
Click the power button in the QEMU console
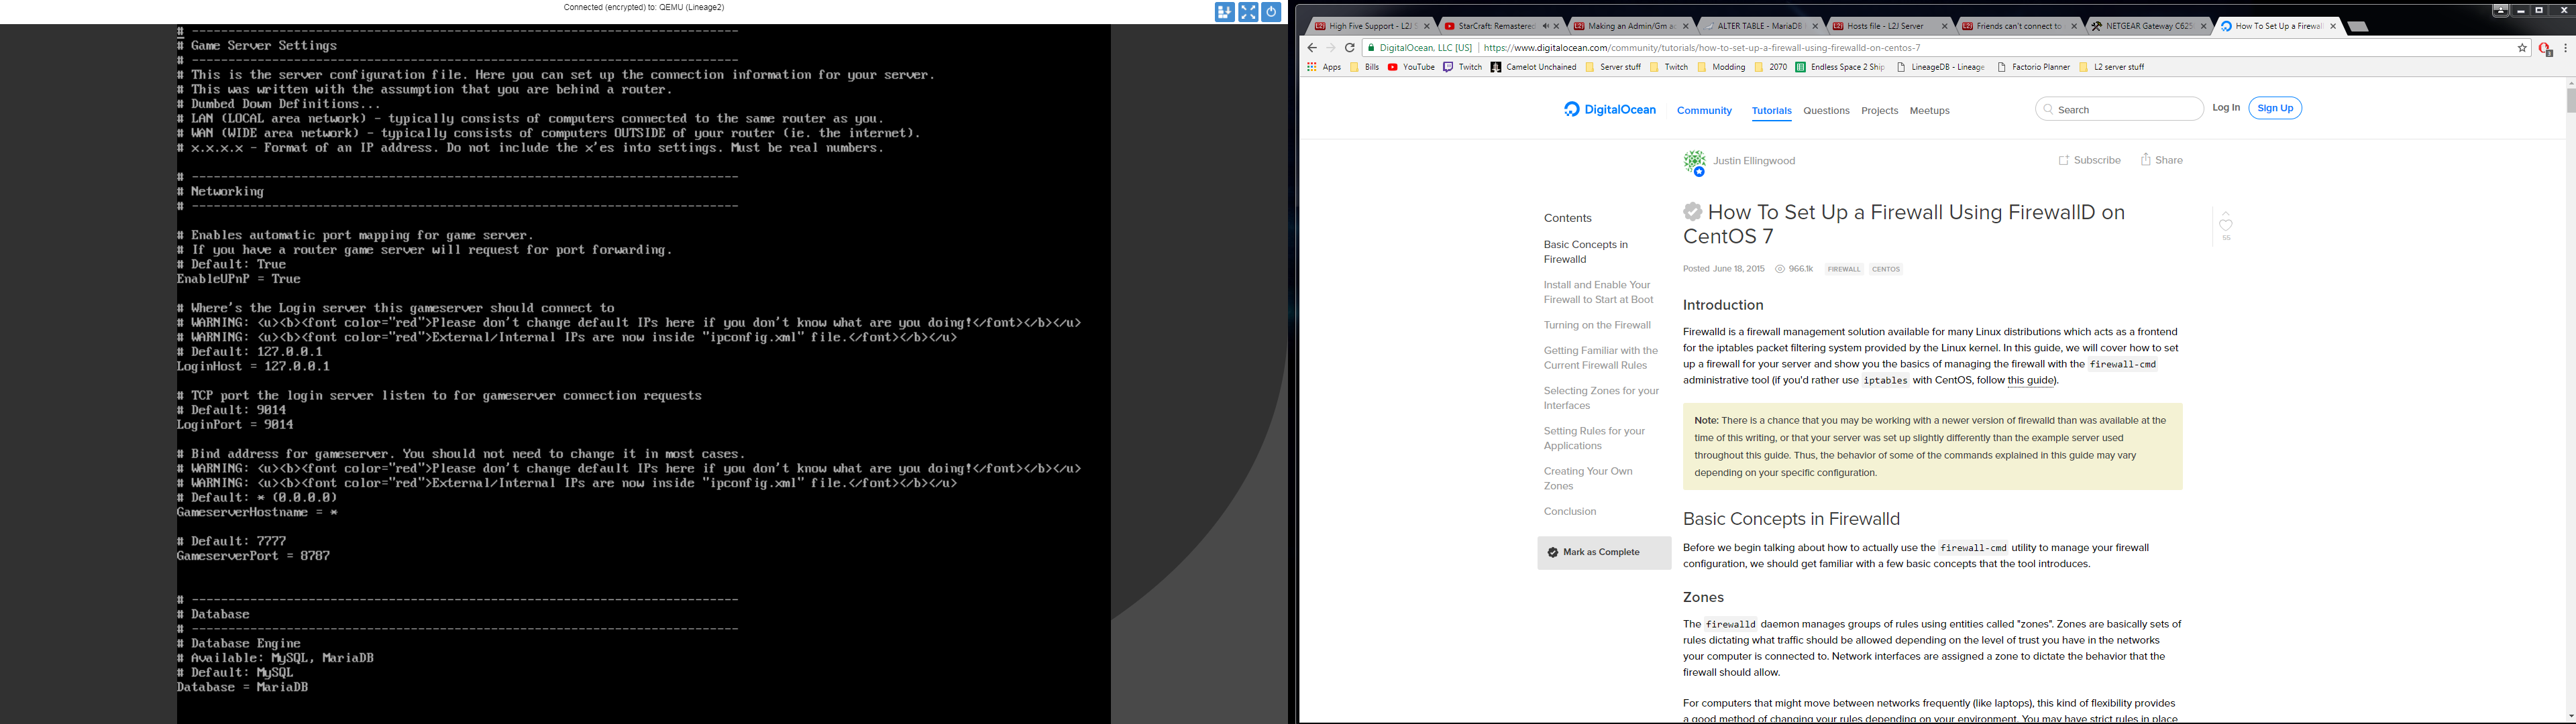(x=1271, y=12)
